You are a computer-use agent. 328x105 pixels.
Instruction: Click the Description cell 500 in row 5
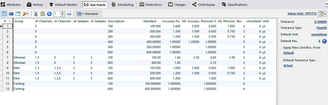point(125,47)
